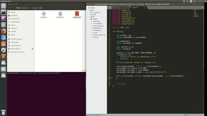
Task: Open Home in the Files sidebar
Action: pos(21,12)
